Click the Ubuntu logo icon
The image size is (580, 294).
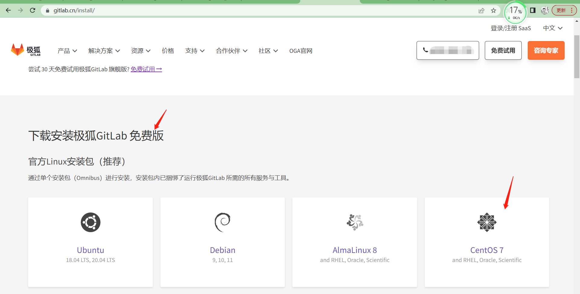point(91,222)
